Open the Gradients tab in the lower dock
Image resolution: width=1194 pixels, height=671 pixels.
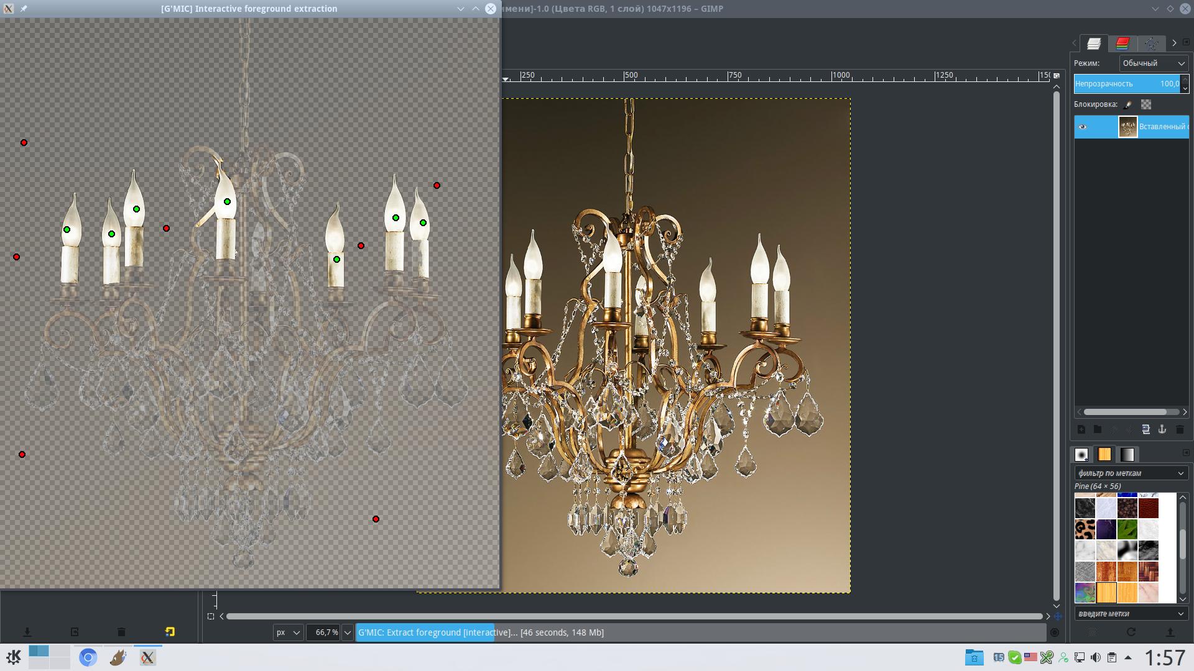click(1127, 455)
